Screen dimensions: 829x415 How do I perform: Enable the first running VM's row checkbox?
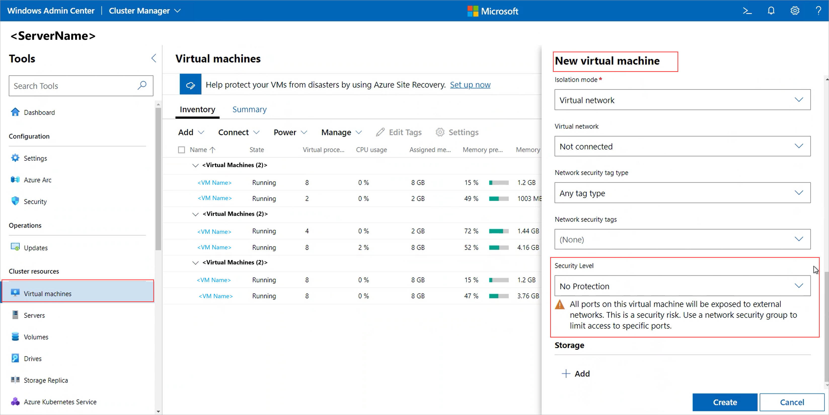(181, 182)
